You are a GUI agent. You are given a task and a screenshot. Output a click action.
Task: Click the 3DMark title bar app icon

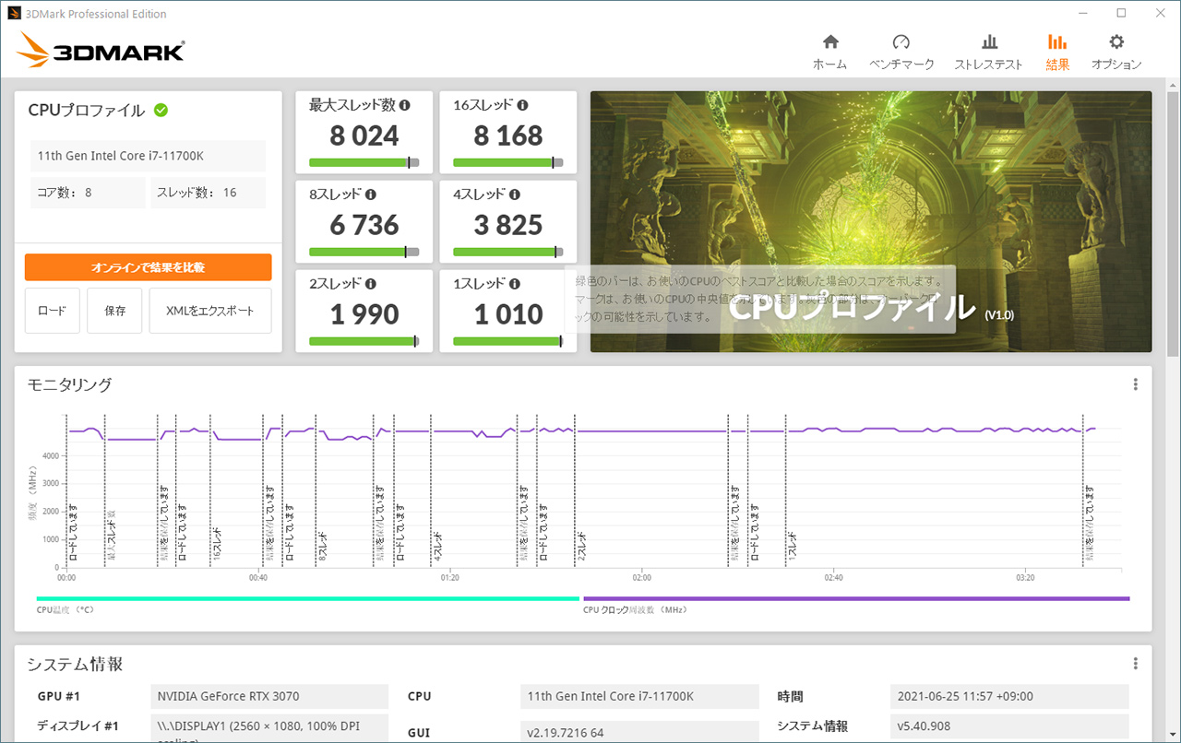pos(15,14)
